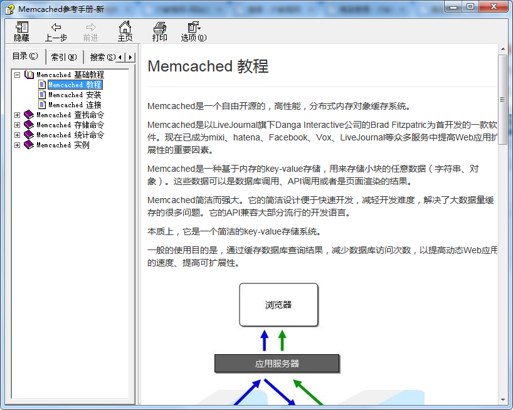Select the Memcached 教程 tree item
This screenshot has width=513, height=410.
[x=75, y=85]
